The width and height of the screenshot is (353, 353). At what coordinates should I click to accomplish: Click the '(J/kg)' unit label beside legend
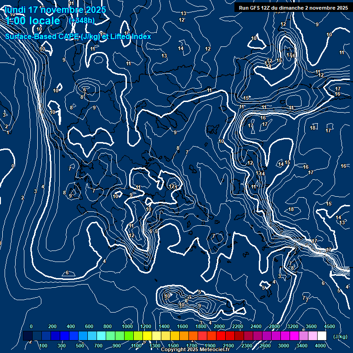[340, 336]
